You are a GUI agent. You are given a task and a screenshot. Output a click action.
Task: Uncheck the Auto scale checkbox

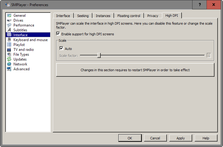(61, 48)
